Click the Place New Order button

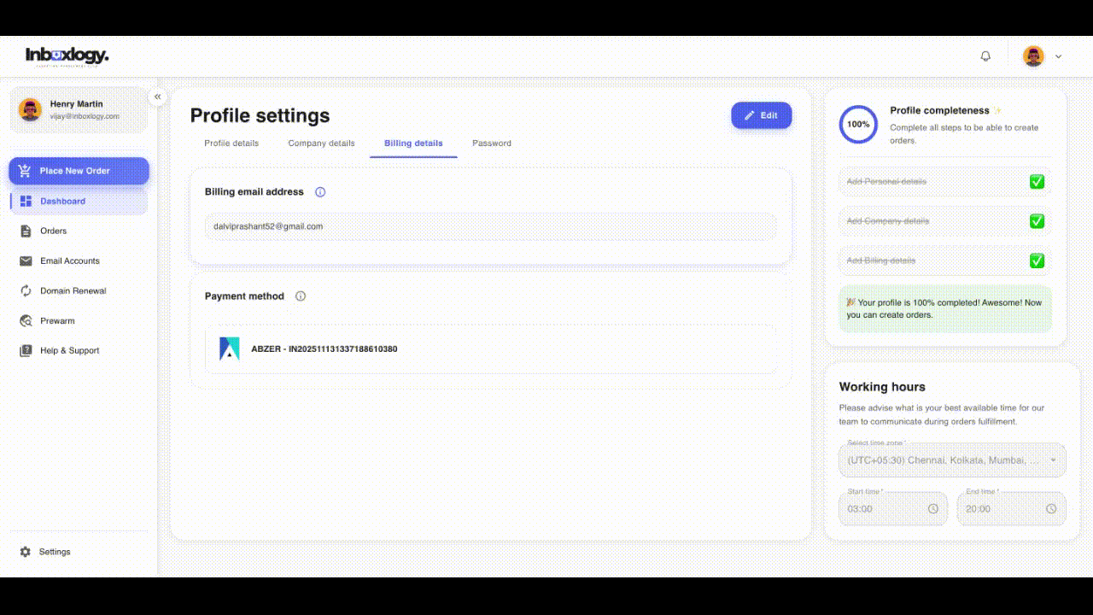tap(79, 171)
